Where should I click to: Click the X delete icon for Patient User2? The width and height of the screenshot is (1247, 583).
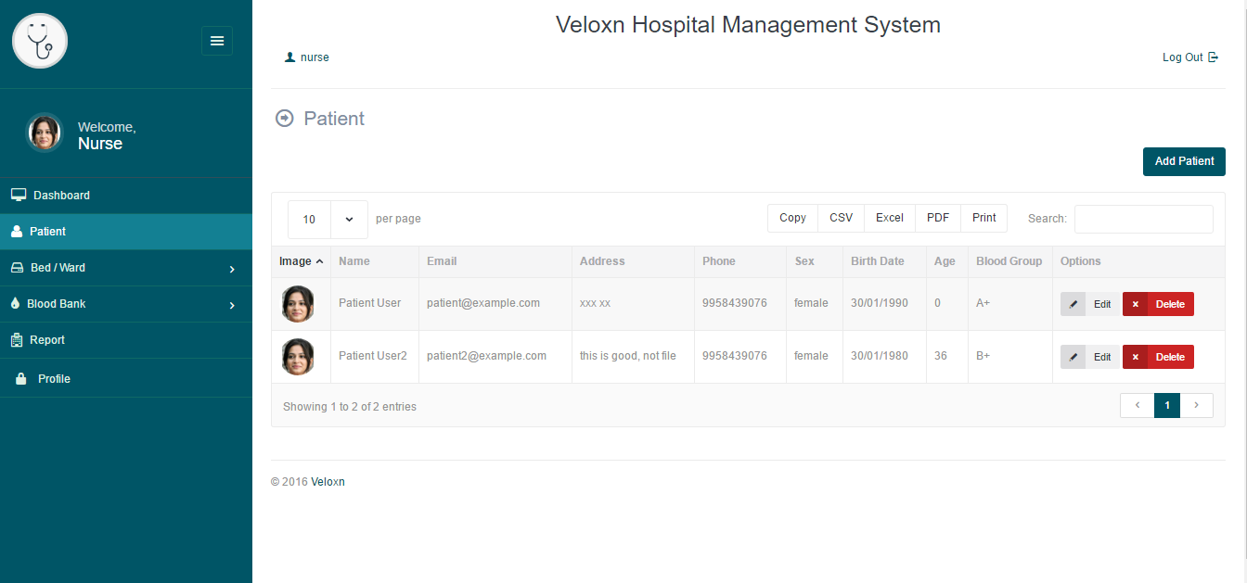(1135, 357)
